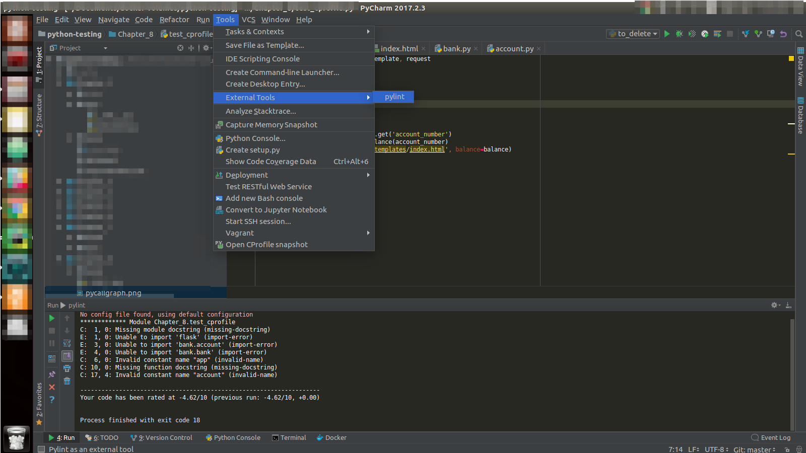This screenshot has height=453, width=806.
Task: Print the console output with printer icon
Action: click(67, 368)
